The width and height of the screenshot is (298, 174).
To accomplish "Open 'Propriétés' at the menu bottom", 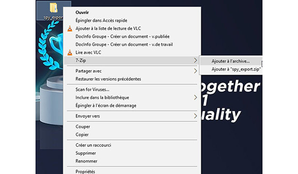I will point(85,172).
